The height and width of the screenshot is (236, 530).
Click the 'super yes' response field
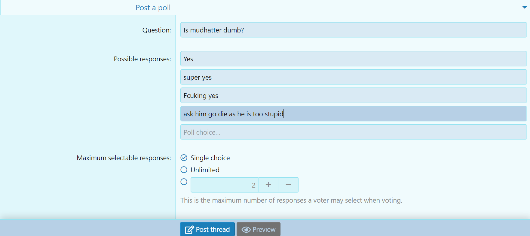pyautogui.click(x=354, y=77)
